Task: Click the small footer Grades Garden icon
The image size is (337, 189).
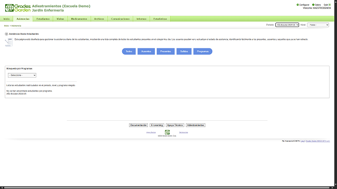Action: point(167,132)
